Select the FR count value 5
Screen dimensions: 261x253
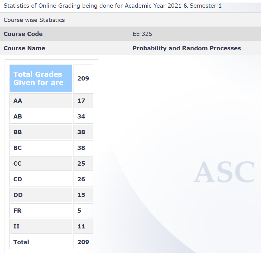(83, 211)
